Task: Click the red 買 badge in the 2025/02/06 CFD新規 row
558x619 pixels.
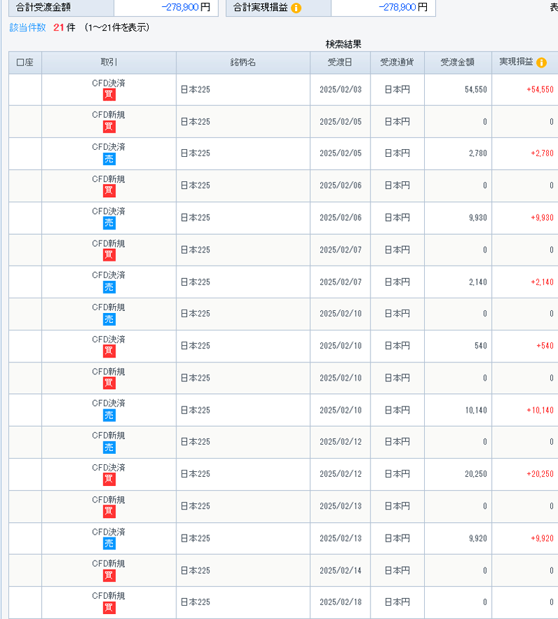Action: coord(109,191)
